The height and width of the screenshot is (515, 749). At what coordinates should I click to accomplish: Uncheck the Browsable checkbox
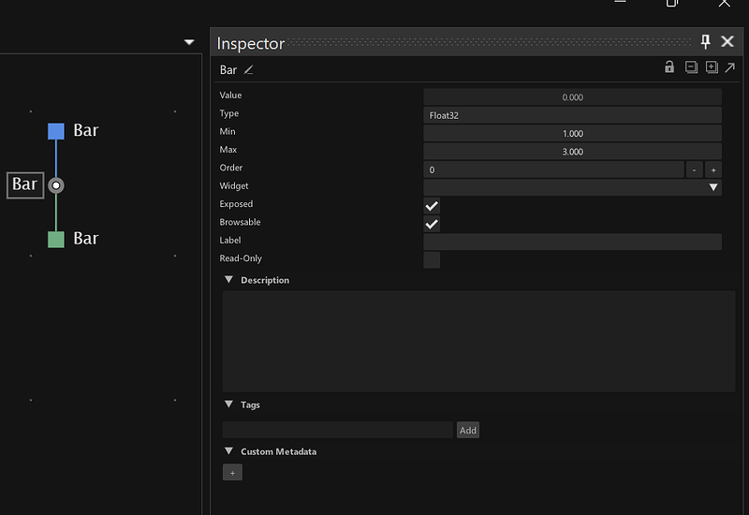pyautogui.click(x=432, y=224)
